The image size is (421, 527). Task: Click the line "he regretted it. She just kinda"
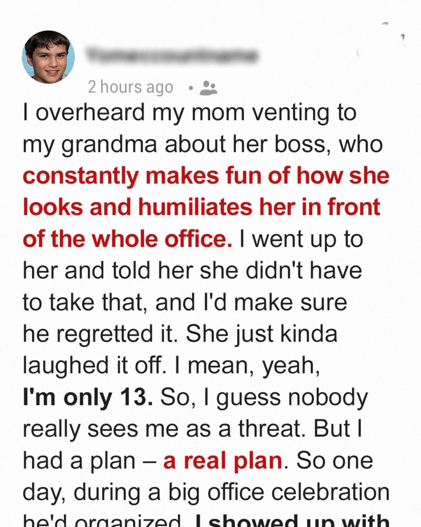[180, 334]
